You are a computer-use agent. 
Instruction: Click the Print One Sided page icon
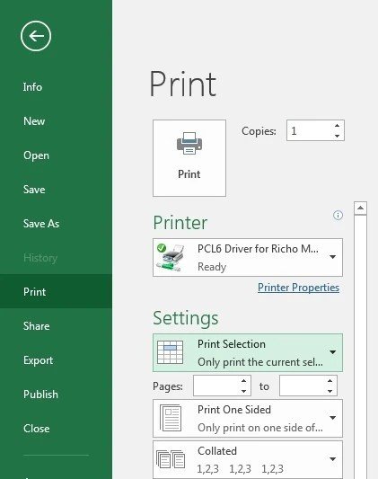tap(171, 418)
